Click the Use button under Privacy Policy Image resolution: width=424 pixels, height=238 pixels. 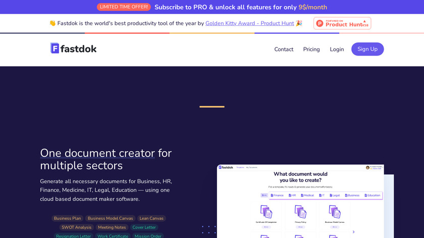(300, 227)
